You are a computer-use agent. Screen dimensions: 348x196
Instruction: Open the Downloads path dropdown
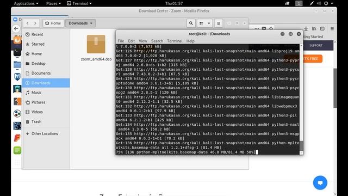pyautogui.click(x=80, y=23)
